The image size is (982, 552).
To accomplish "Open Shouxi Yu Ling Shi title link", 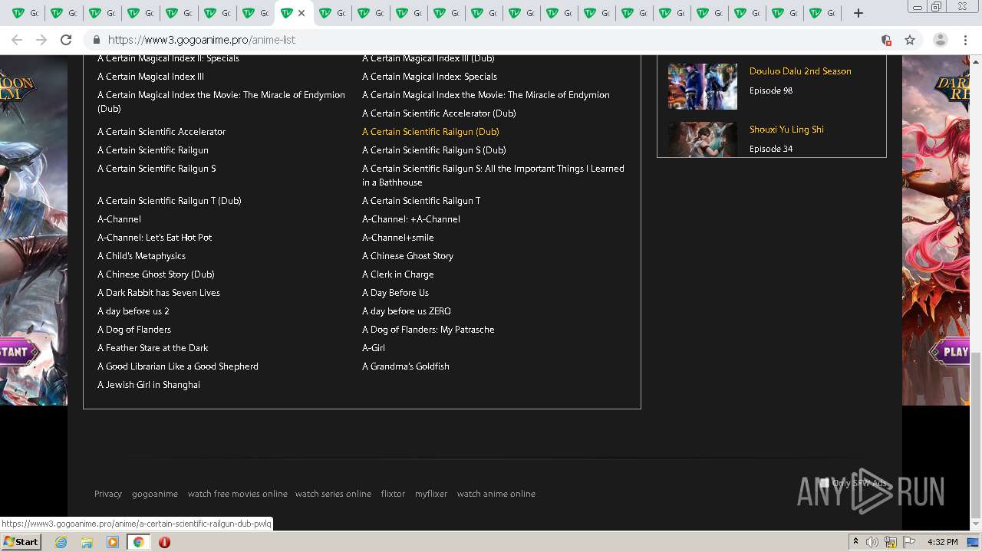I will (786, 130).
